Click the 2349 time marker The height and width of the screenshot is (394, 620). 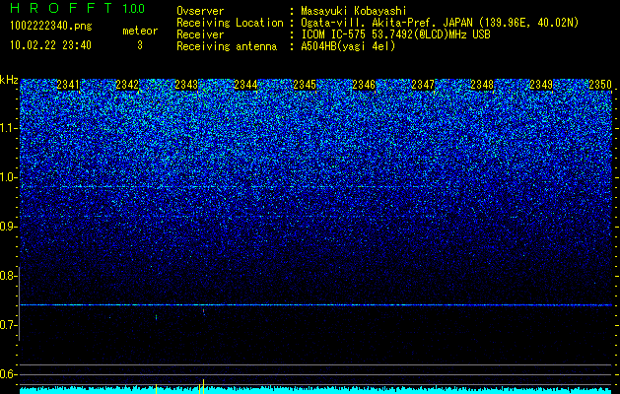(x=541, y=85)
